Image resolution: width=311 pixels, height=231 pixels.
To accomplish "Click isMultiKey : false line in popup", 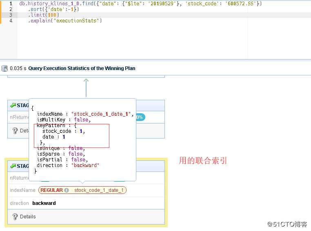I will click(64, 120).
